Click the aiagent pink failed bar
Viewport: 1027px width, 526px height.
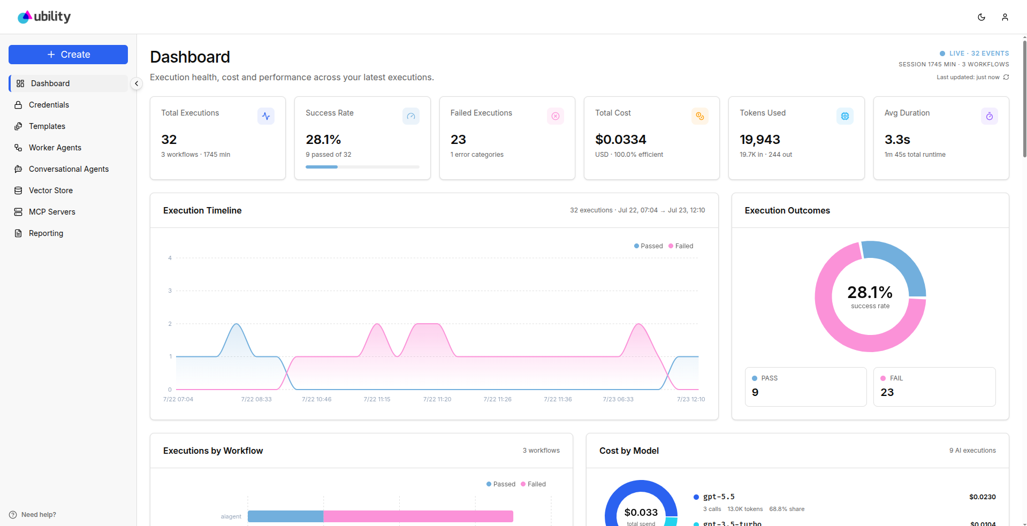(418, 516)
